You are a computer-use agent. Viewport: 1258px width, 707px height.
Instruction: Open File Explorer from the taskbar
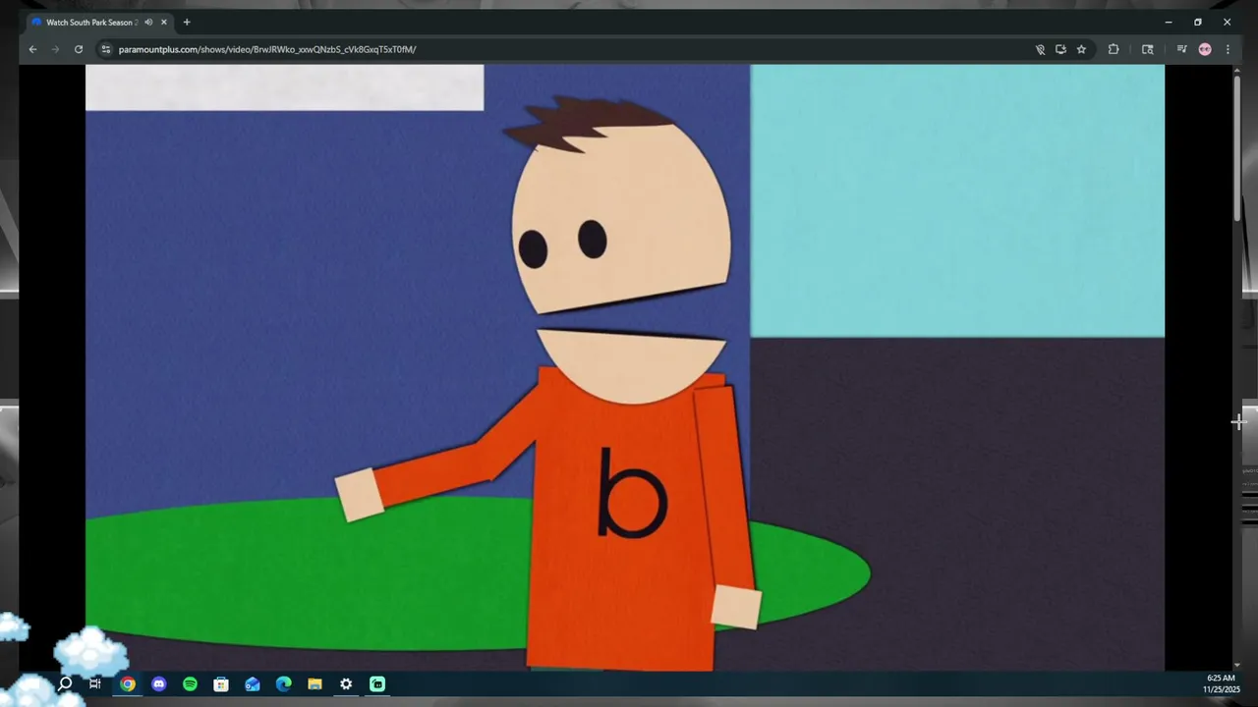tap(314, 684)
